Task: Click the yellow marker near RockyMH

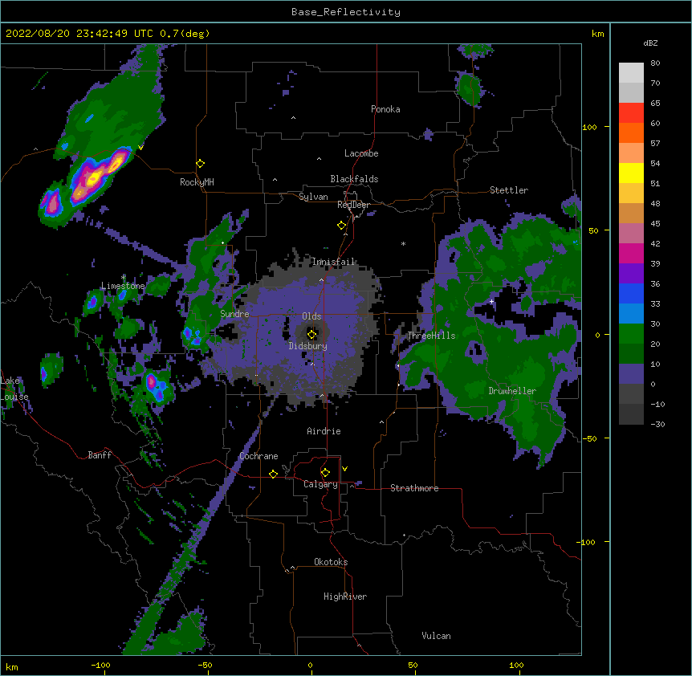Action: click(x=200, y=163)
